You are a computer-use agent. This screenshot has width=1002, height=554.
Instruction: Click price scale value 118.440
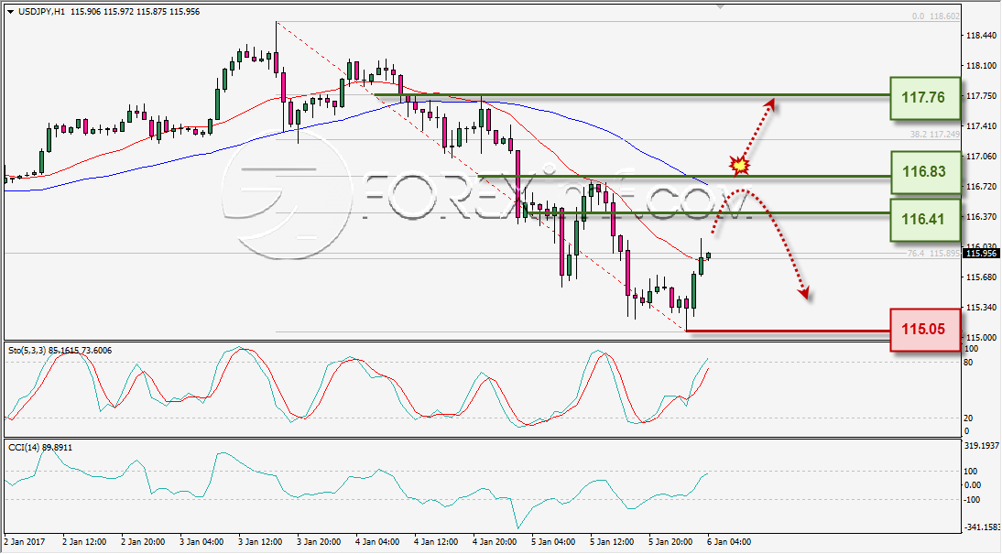982,37
